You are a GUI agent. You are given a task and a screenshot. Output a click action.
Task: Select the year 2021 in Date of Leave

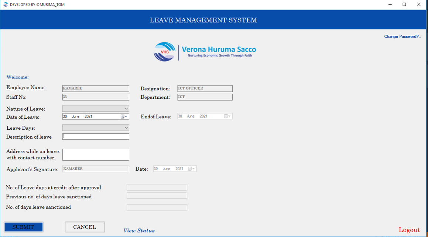pyautogui.click(x=88, y=116)
